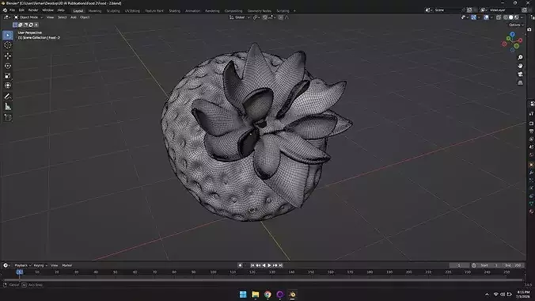Click the ViewLayer name field
Screen dimensions: 535x301
tap(504, 10)
